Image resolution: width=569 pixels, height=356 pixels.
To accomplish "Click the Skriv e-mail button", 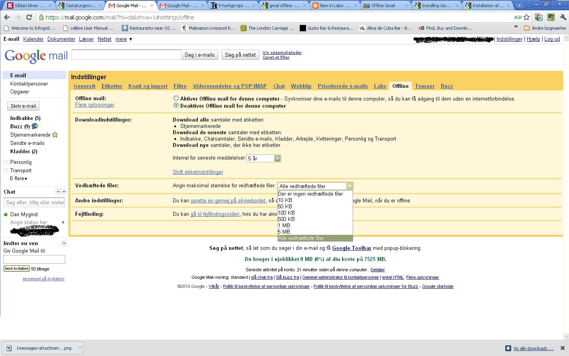I will click(23, 106).
